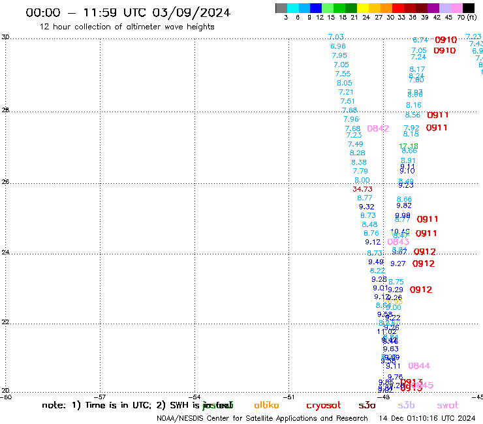Click the darkest green legend swatch
Image resolution: width=483 pixels, height=424 pixels.
click(351, 8)
